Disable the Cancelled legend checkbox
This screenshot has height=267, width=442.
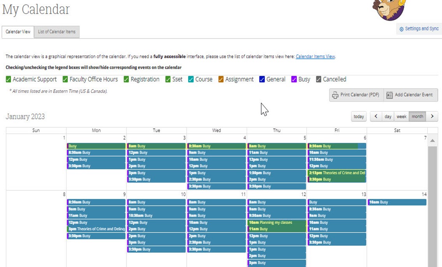[x=319, y=79]
